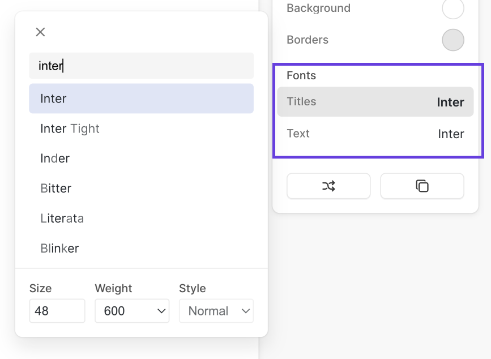Click the font search input
Viewport: 491px width, 359px height.
point(141,66)
